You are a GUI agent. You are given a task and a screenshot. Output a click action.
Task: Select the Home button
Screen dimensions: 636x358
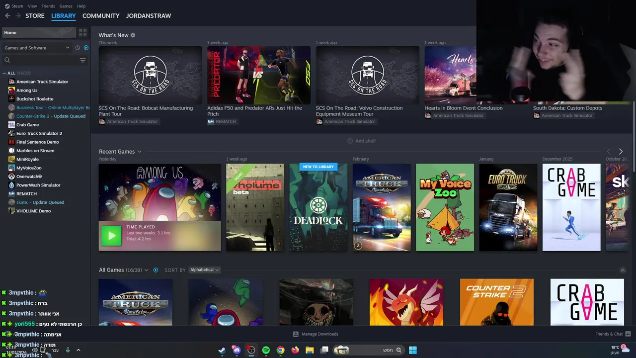click(x=39, y=33)
